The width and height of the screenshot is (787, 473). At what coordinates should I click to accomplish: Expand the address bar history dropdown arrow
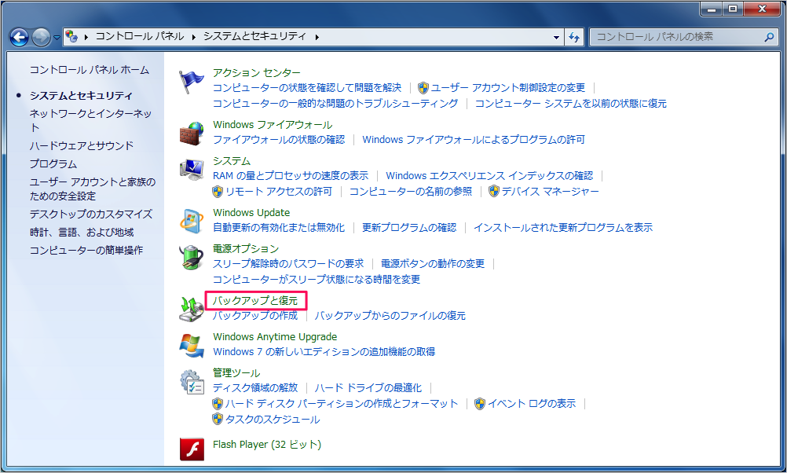[556, 37]
